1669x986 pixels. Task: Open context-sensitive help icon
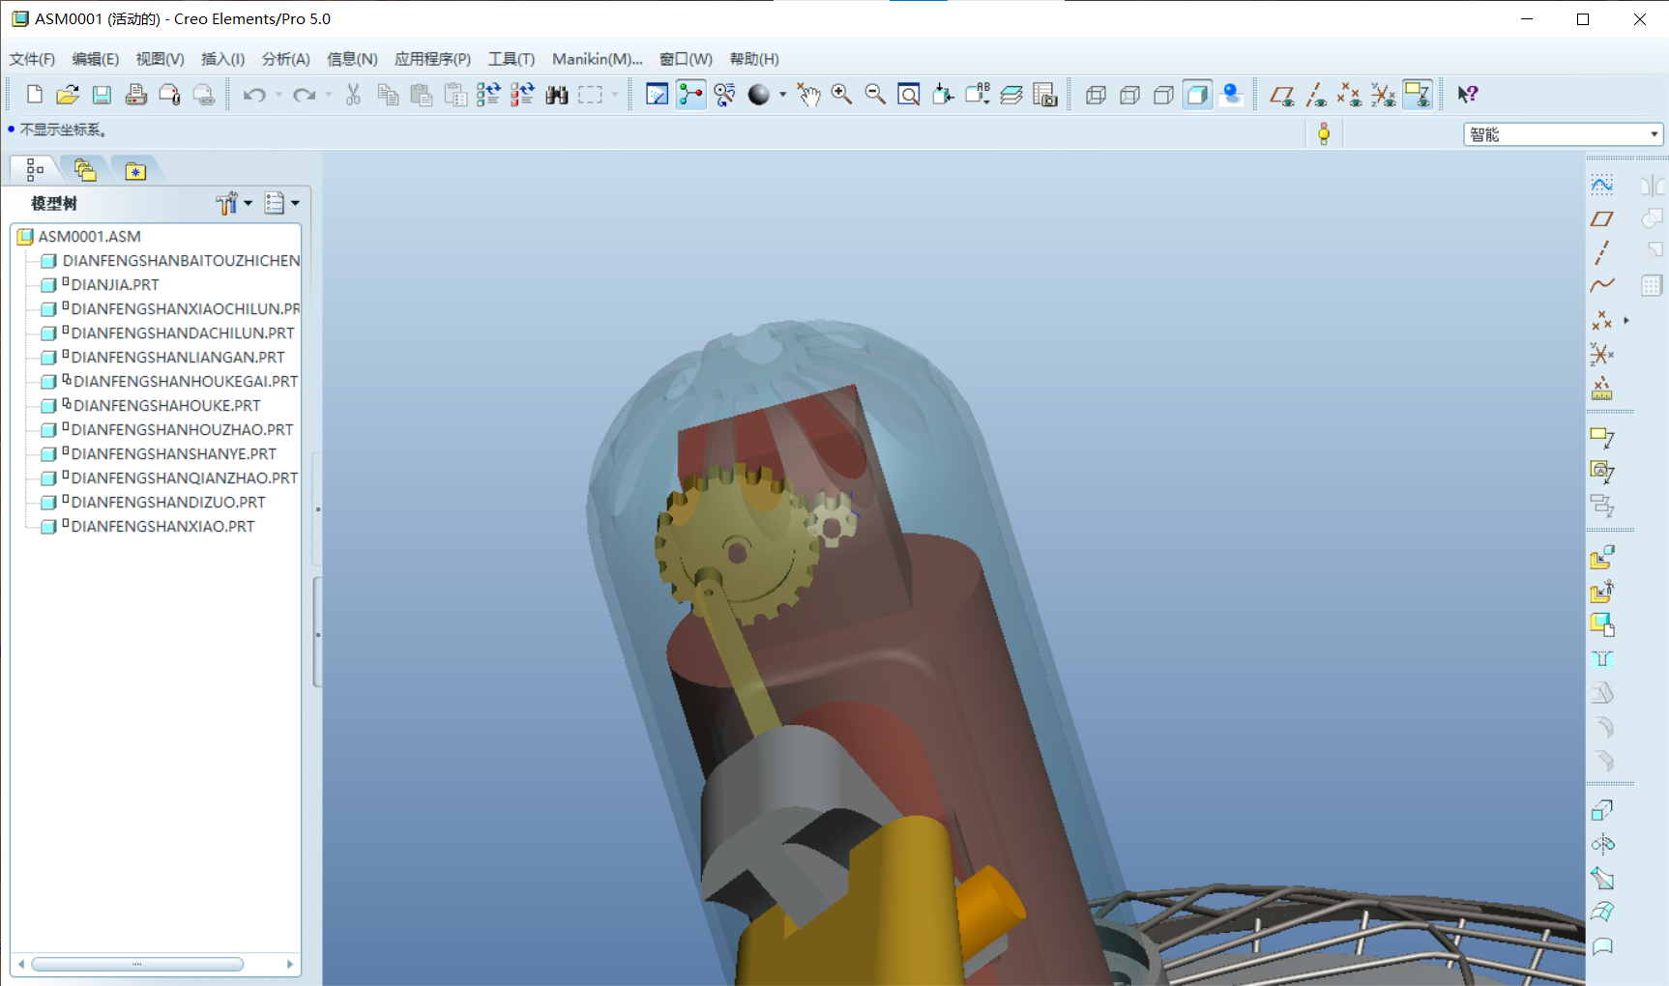[1468, 95]
